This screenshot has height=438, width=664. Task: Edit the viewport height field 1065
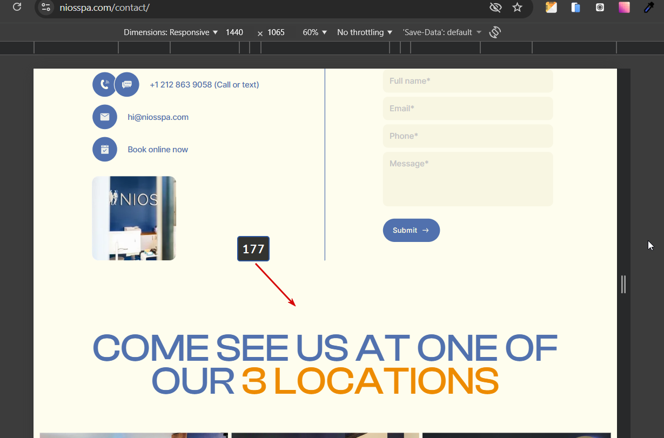[x=276, y=32]
